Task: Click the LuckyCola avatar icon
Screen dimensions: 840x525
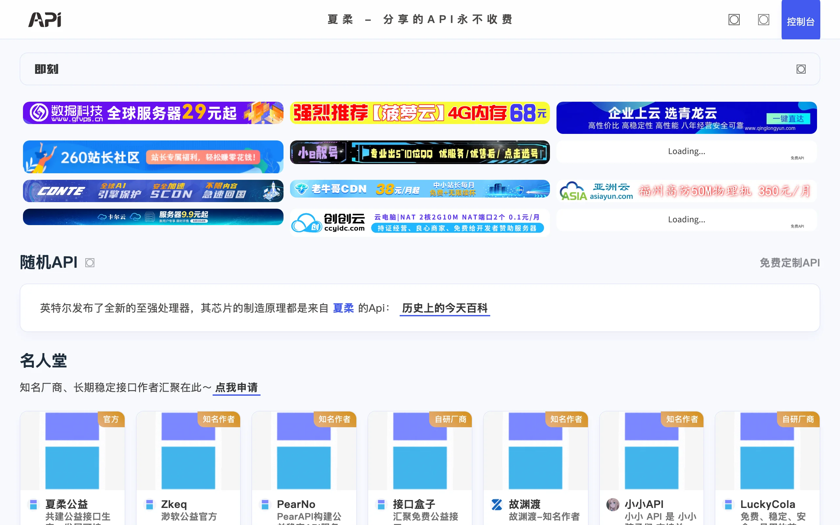Action: [728, 505]
